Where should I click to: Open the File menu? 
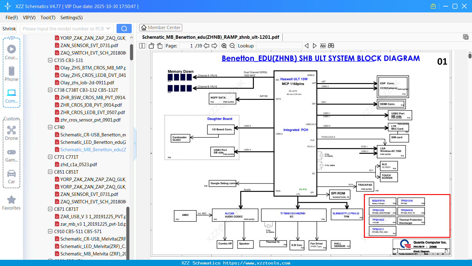(12, 18)
